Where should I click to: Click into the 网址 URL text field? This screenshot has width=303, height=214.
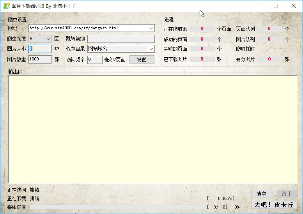(x=89, y=28)
